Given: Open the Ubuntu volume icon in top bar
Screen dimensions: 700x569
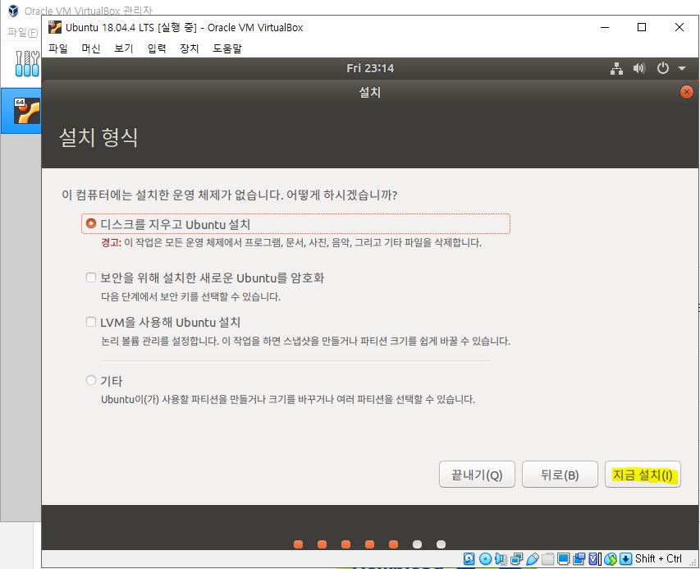Looking at the screenshot, I should click(x=639, y=68).
